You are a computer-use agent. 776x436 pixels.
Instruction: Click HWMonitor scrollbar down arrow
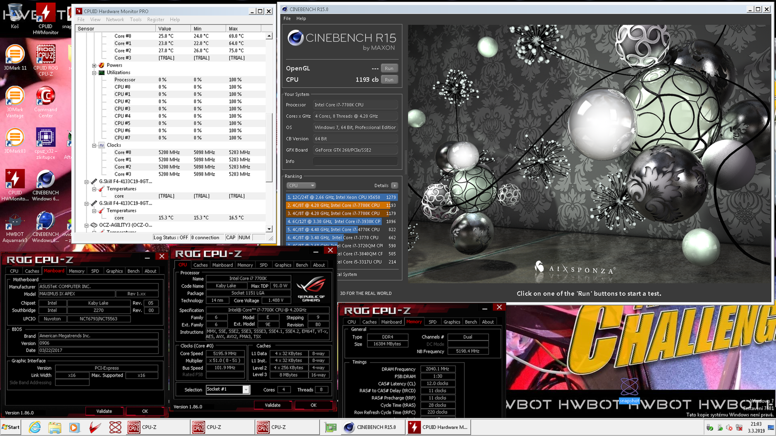click(269, 229)
